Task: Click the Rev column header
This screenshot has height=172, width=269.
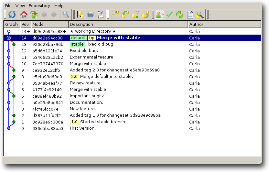Action: pos(26,24)
